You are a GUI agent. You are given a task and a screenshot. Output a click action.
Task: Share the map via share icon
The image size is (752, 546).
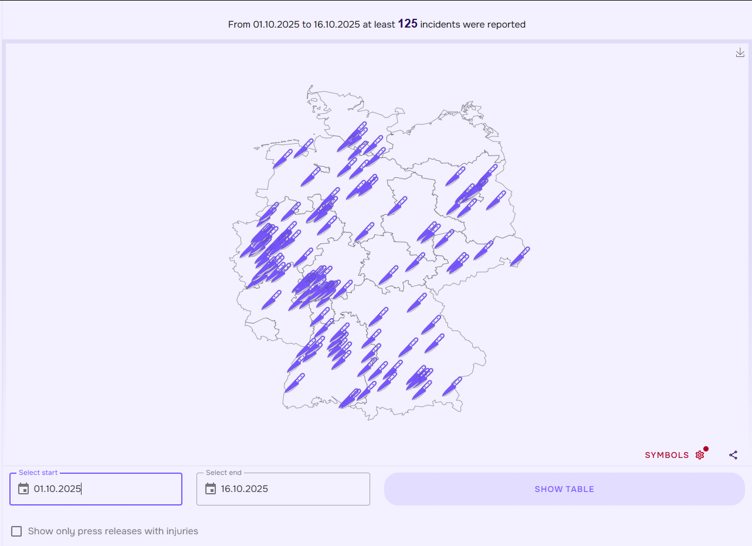[x=733, y=455]
